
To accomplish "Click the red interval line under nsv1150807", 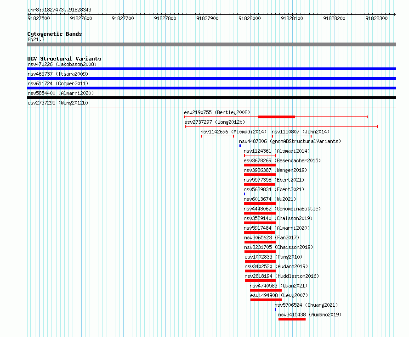I will pyautogui.click(x=292, y=136).
